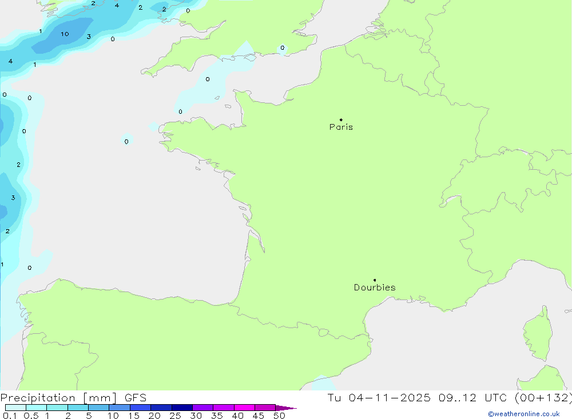The image size is (572, 419).
Task: Click the legend value 0.5 label
Action: [31, 416]
